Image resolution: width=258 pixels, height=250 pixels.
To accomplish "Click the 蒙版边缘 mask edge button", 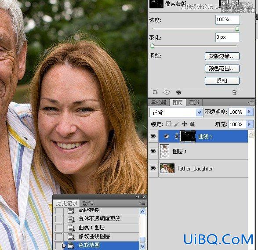I will pos(222,56).
